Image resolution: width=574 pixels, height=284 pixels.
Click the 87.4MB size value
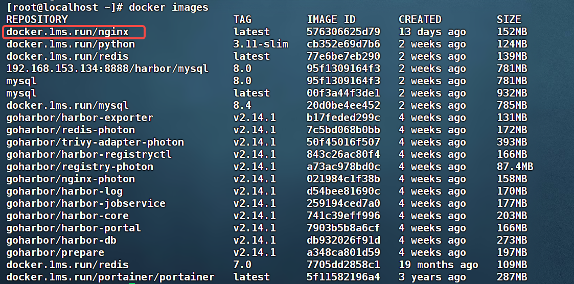(515, 167)
